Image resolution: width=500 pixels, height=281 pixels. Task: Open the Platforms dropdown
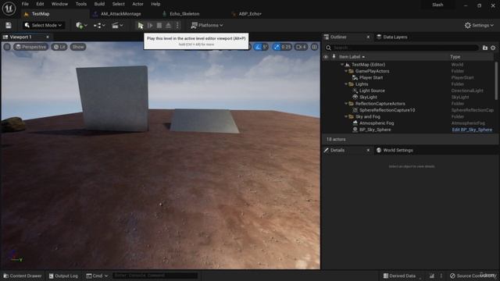(207, 26)
